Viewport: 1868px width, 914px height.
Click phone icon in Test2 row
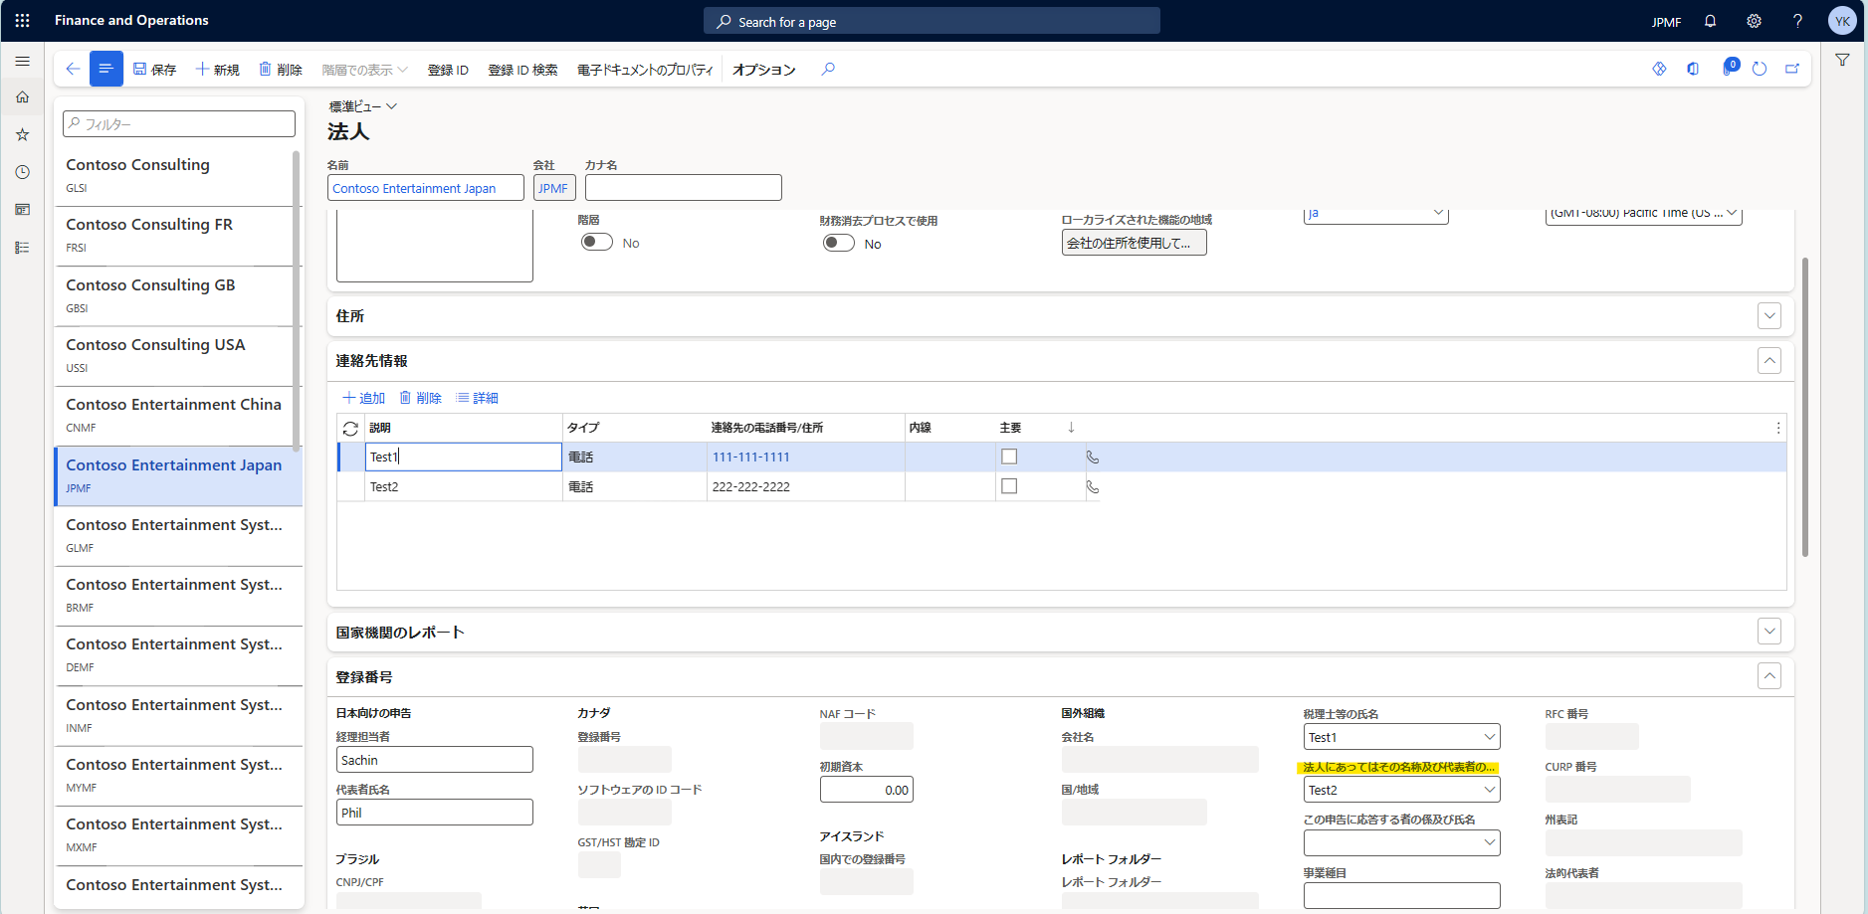1093,487
